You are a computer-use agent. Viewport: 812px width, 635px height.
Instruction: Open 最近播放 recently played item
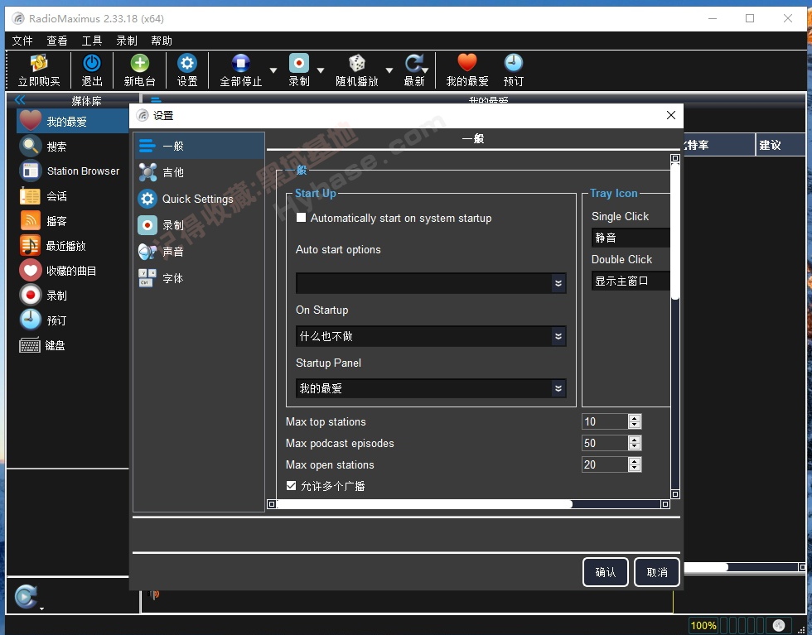[52, 246]
